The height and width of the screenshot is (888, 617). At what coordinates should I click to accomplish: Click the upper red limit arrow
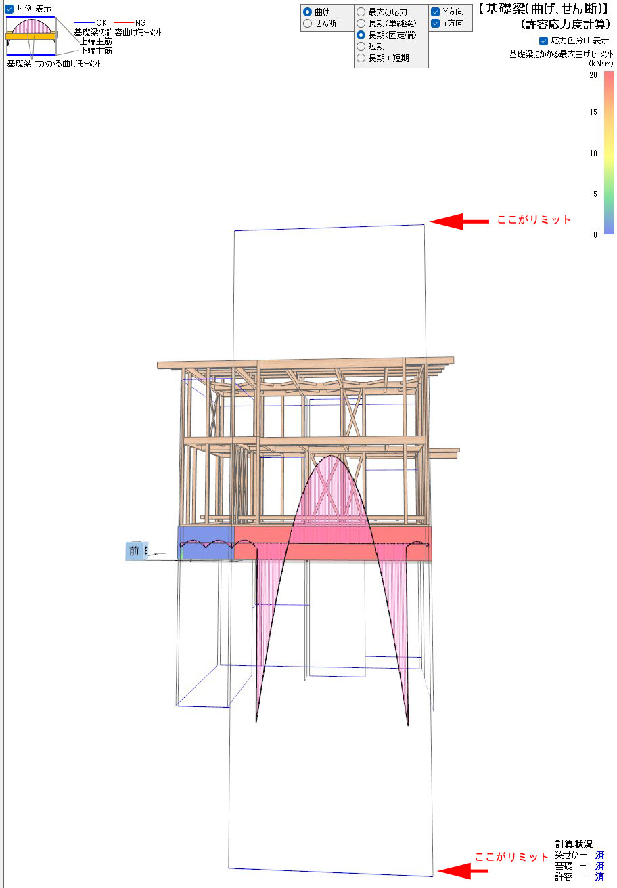click(x=459, y=221)
